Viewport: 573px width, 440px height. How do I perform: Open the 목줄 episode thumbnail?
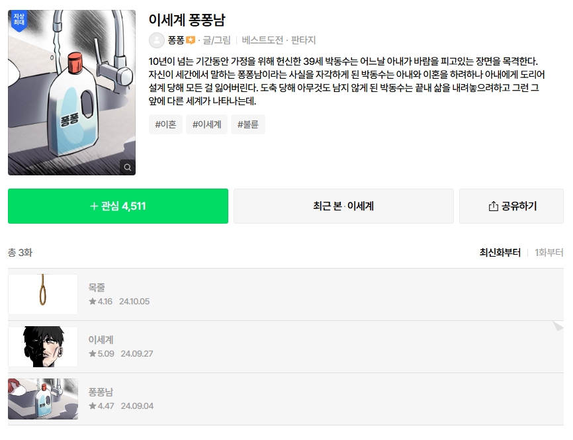[43, 294]
